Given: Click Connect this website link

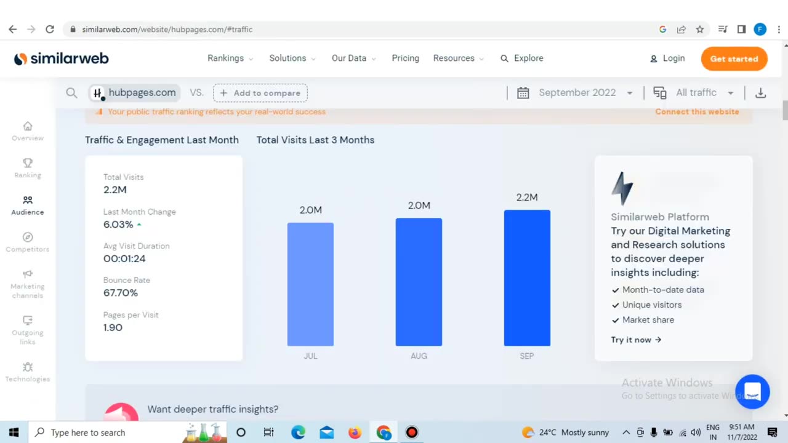Looking at the screenshot, I should tap(697, 111).
